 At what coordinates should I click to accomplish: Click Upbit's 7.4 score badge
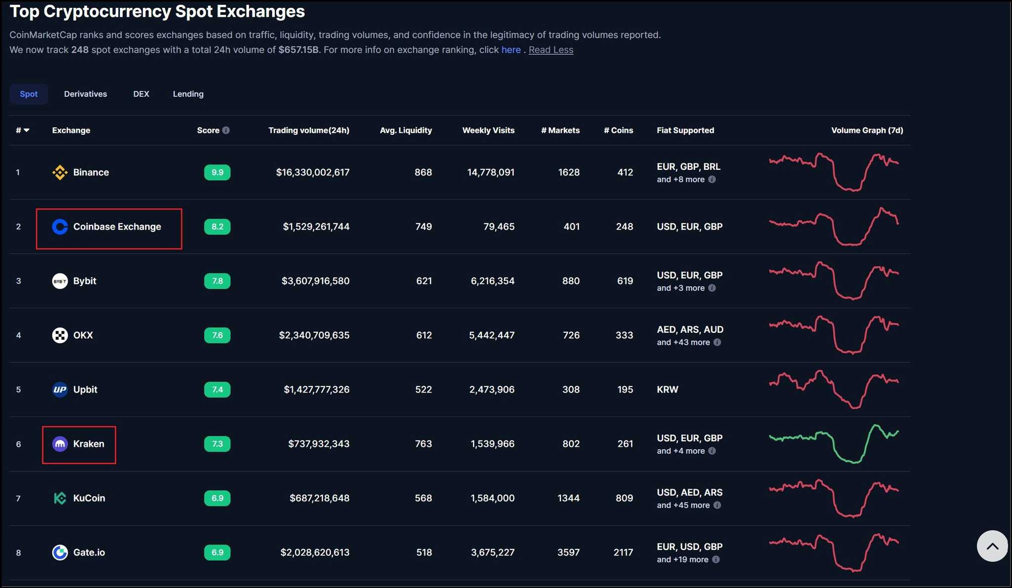(217, 390)
